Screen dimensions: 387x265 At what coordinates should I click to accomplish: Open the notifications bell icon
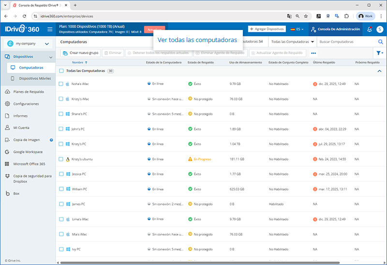370,29
